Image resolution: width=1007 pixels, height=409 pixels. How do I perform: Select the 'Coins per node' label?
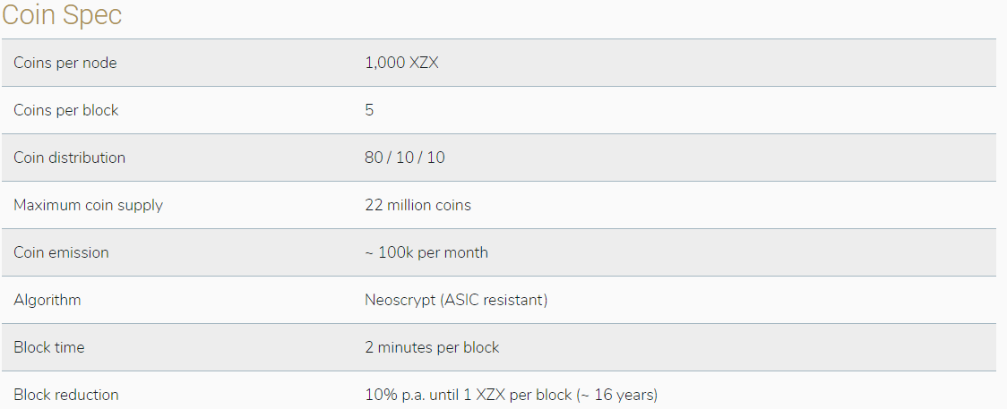65,63
